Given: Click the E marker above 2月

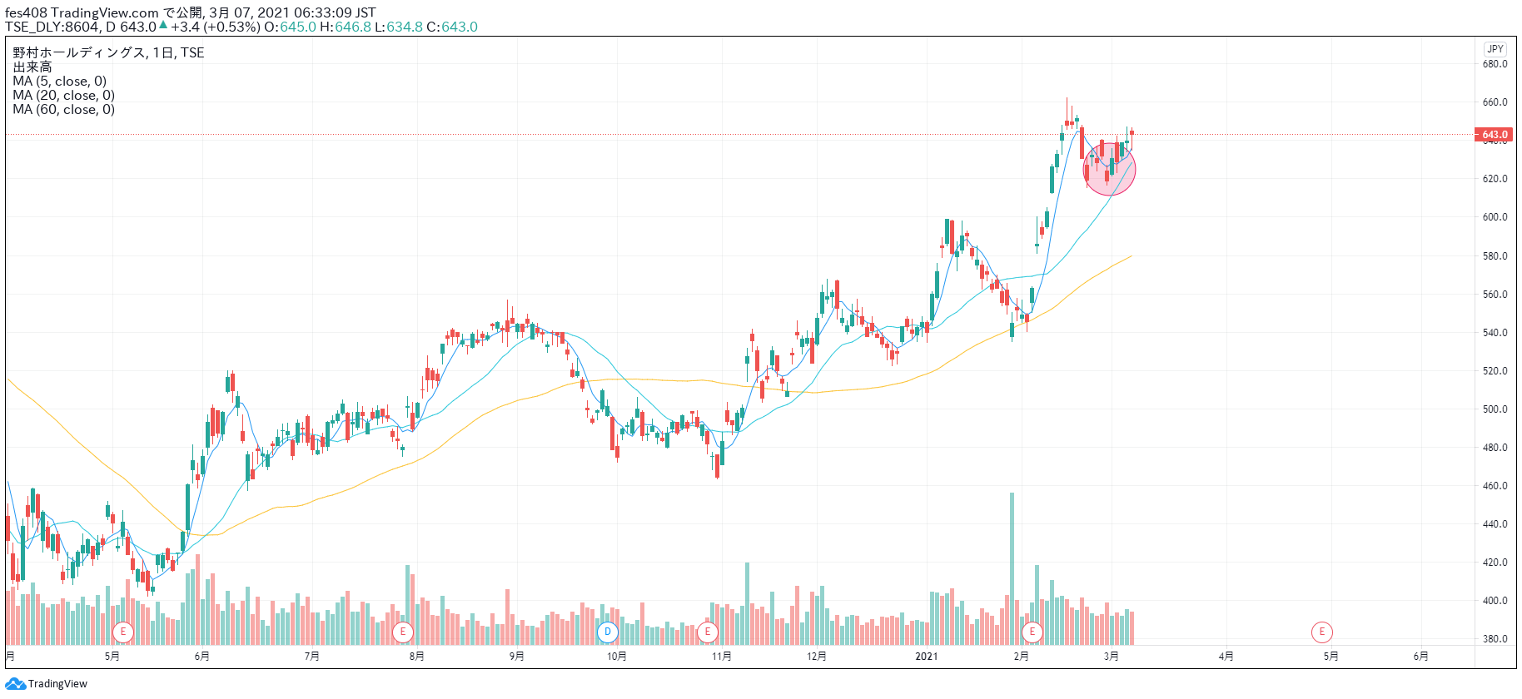Looking at the screenshot, I should (x=1032, y=632).
